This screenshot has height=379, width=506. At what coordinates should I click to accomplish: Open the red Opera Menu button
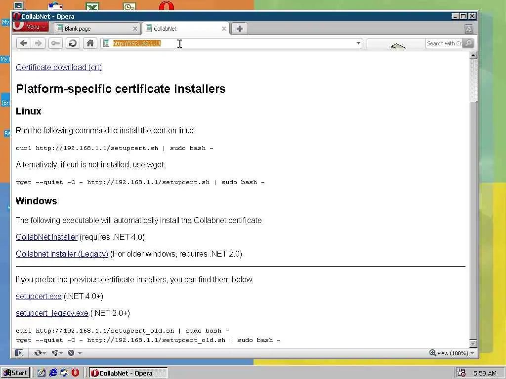(x=31, y=27)
